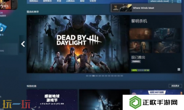The image size is (184, 110).
Task: Click the Steam gift cards icon
Action: coord(3,28)
